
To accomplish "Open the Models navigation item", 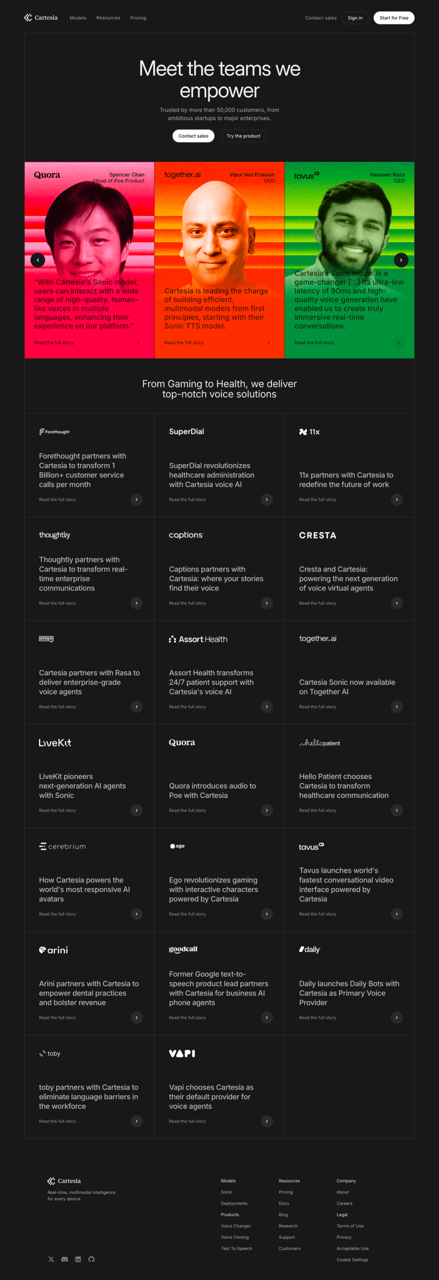I will 78,17.
